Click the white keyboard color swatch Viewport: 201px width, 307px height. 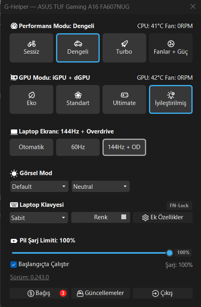tap(124, 217)
